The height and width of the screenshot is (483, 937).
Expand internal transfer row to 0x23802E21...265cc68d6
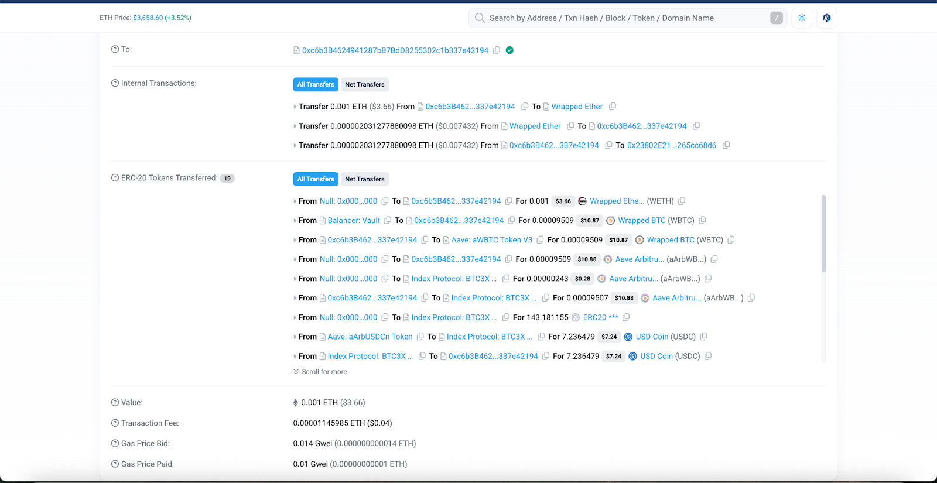pyautogui.click(x=295, y=145)
